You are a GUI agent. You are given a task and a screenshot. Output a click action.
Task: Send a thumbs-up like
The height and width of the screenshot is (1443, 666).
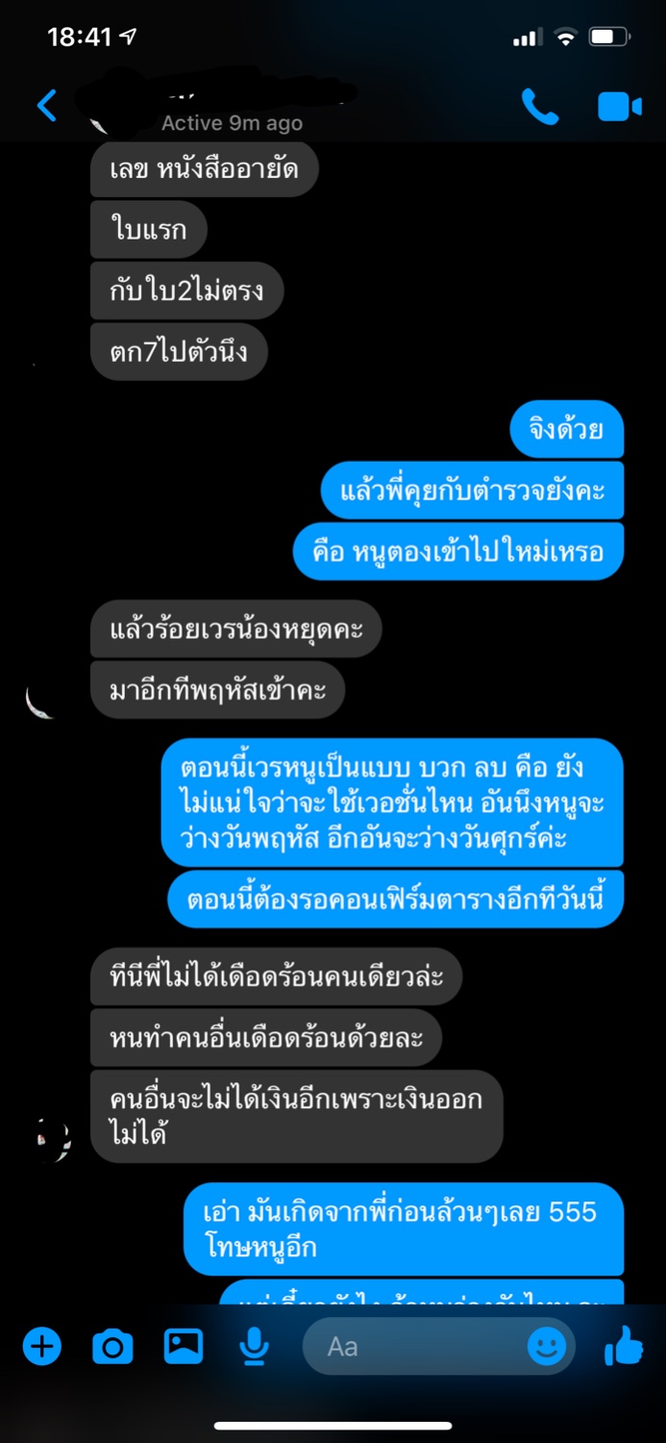pyautogui.click(x=624, y=1345)
